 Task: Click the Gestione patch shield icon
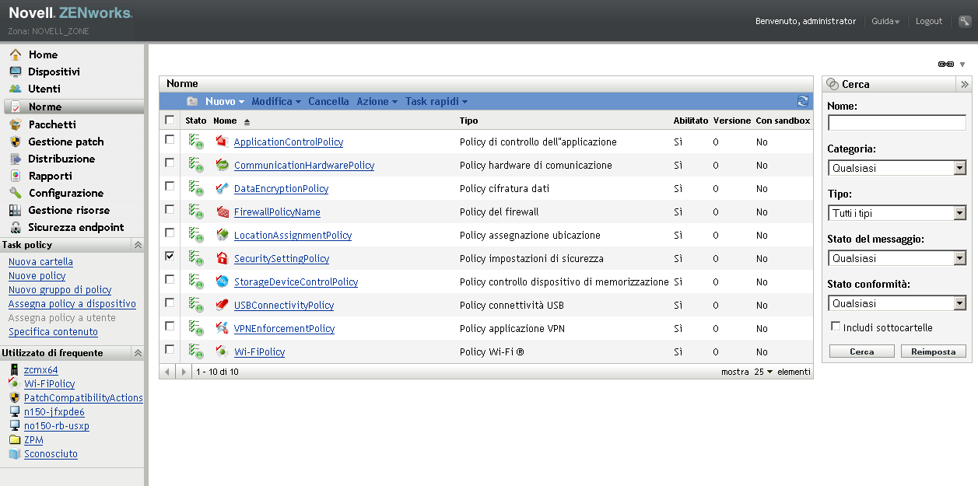coord(15,142)
